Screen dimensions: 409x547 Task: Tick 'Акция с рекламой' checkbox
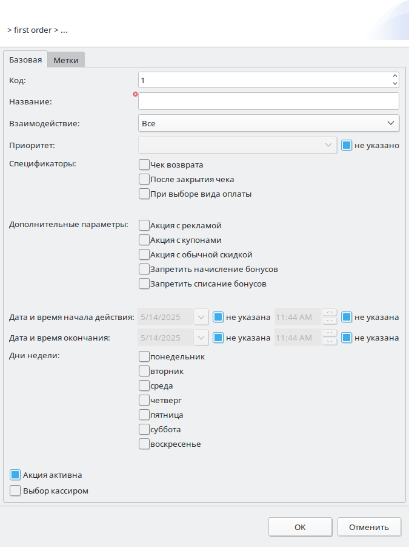(x=144, y=225)
